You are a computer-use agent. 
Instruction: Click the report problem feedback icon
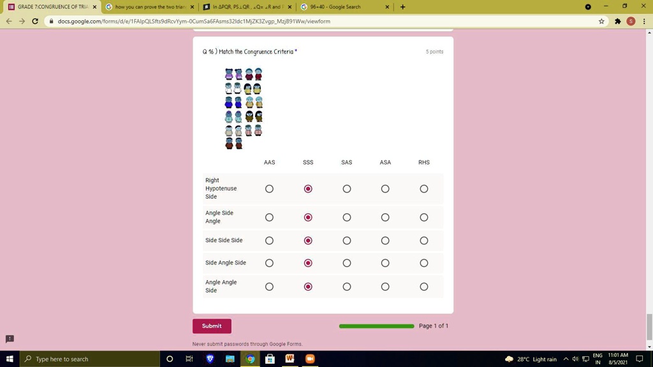(10, 339)
